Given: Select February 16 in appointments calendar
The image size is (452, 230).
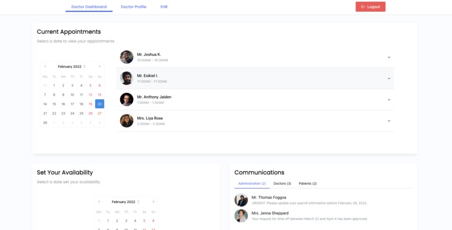Looking at the screenshot, I should [63, 104].
